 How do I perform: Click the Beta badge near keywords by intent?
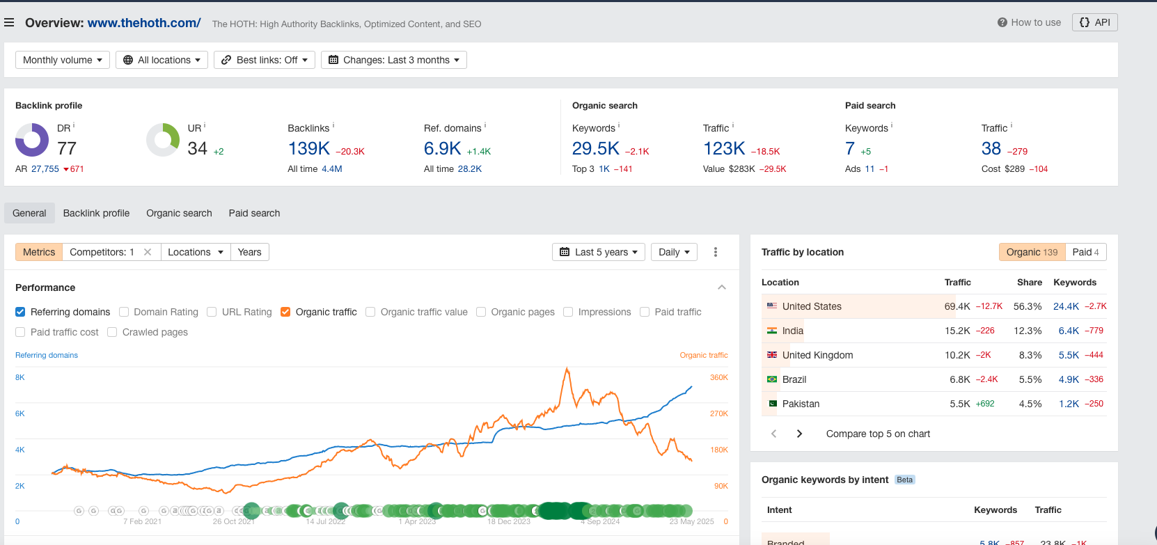904,480
